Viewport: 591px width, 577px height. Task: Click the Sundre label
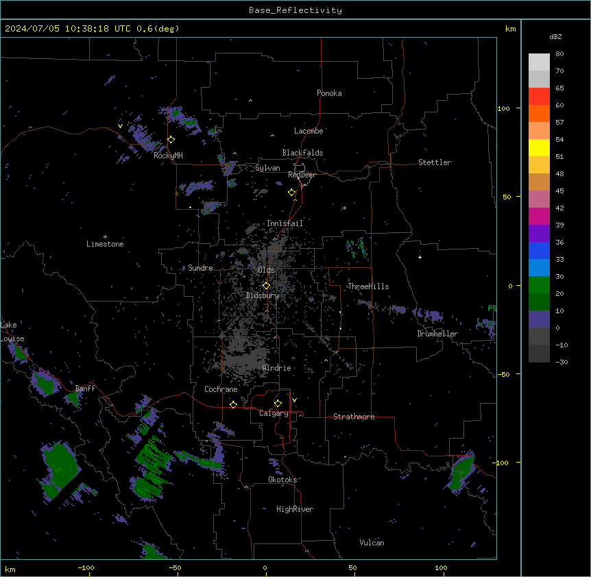pyautogui.click(x=200, y=268)
